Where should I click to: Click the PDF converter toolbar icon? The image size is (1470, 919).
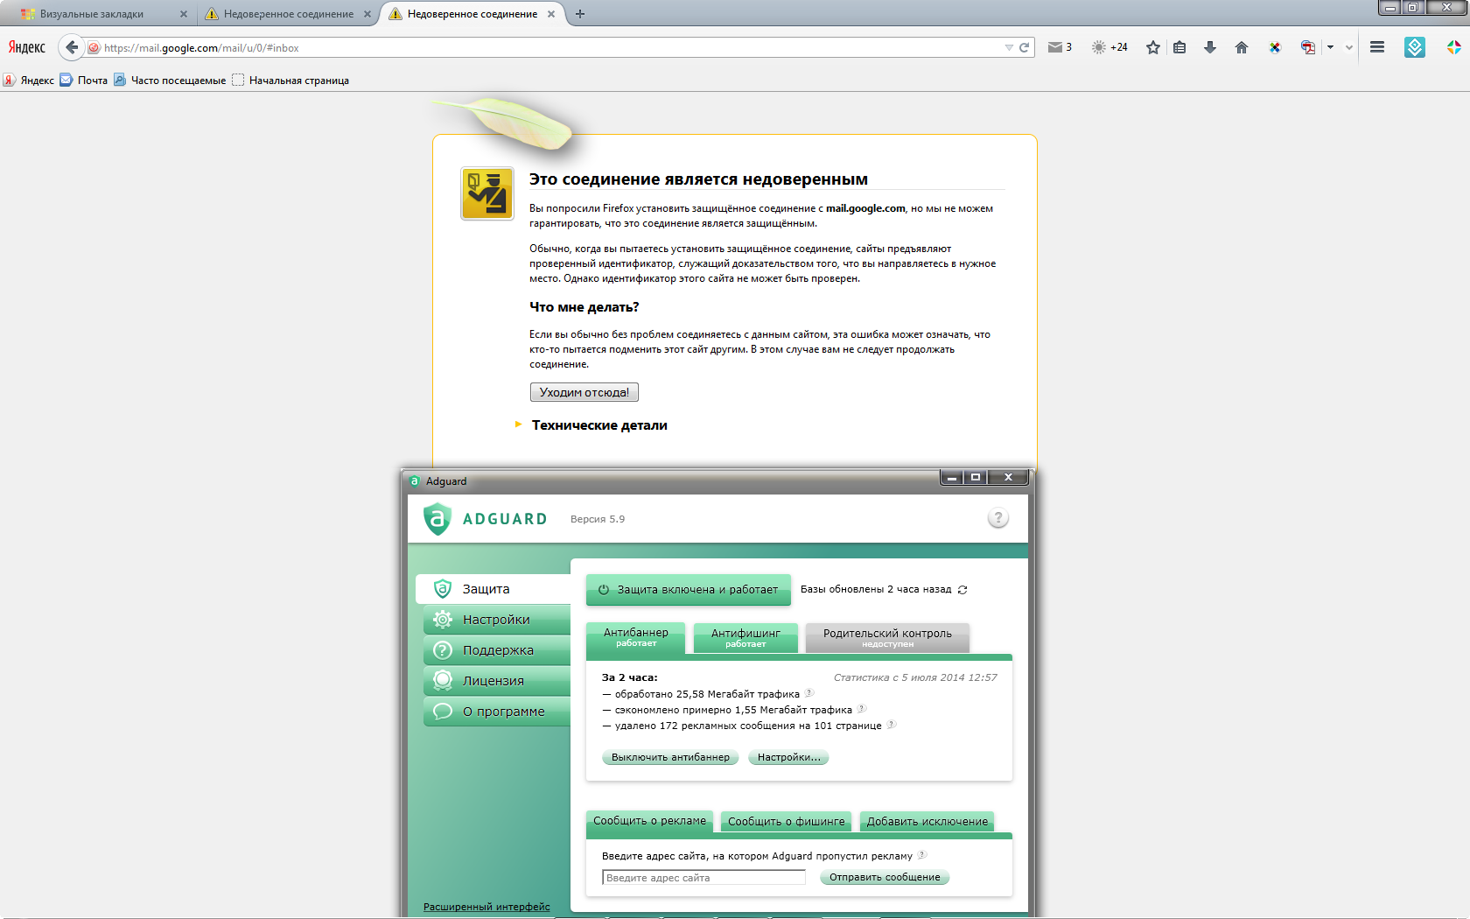[x=1308, y=47]
